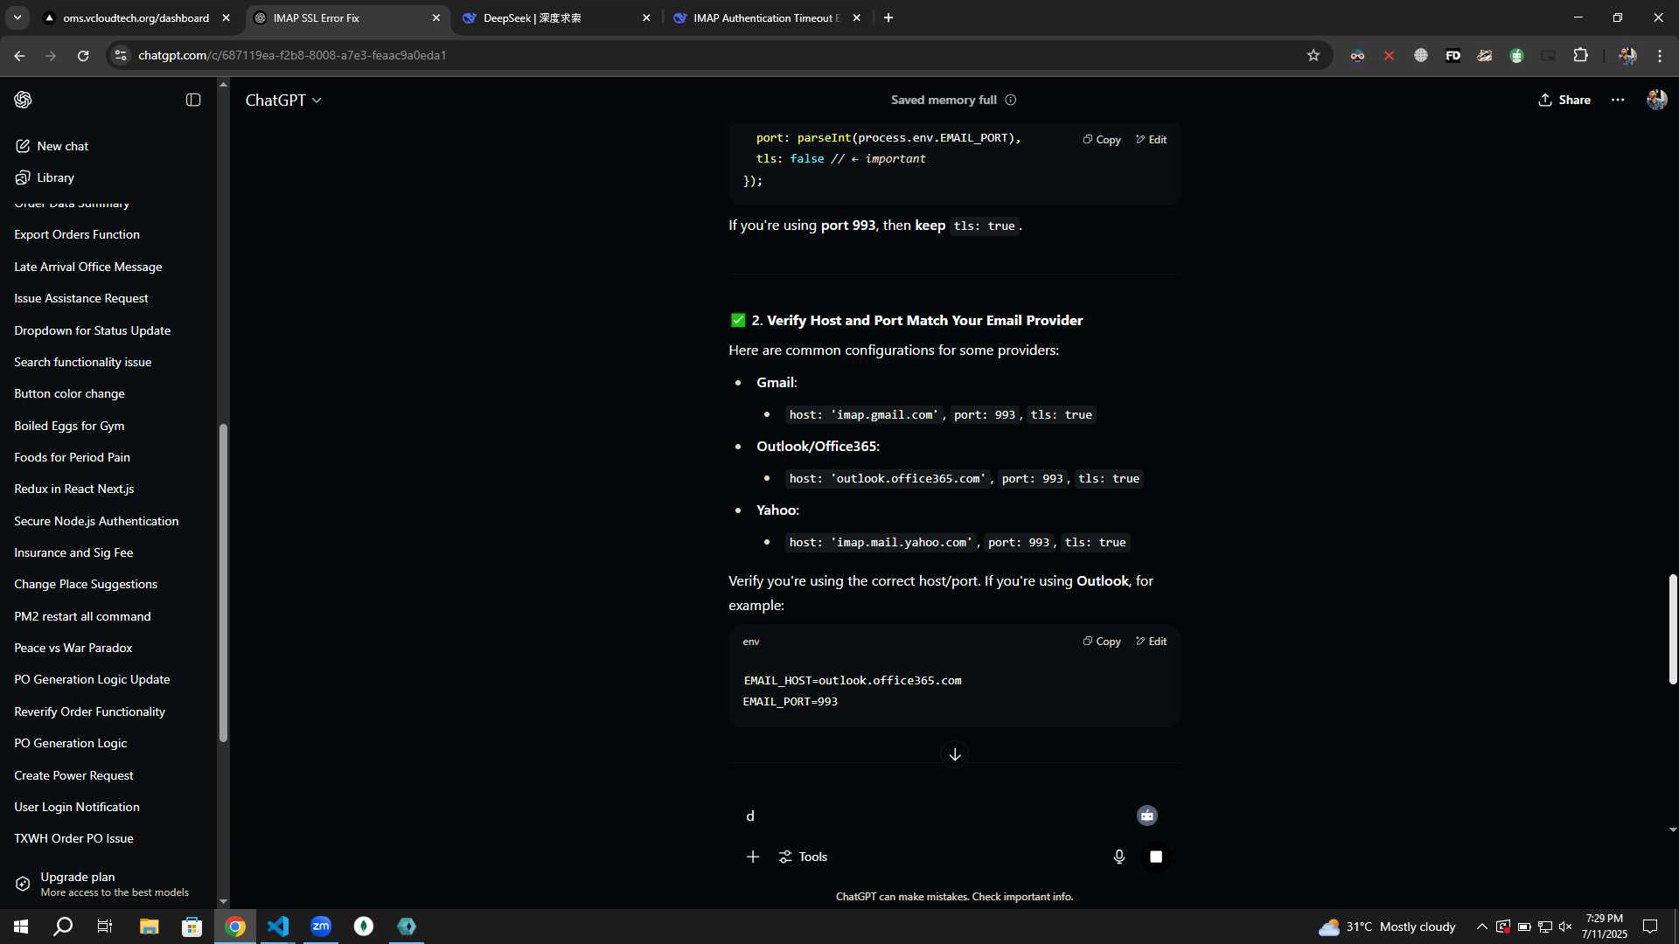This screenshot has width=1679, height=944.
Task: Share this conversation
Action: pyautogui.click(x=1564, y=100)
